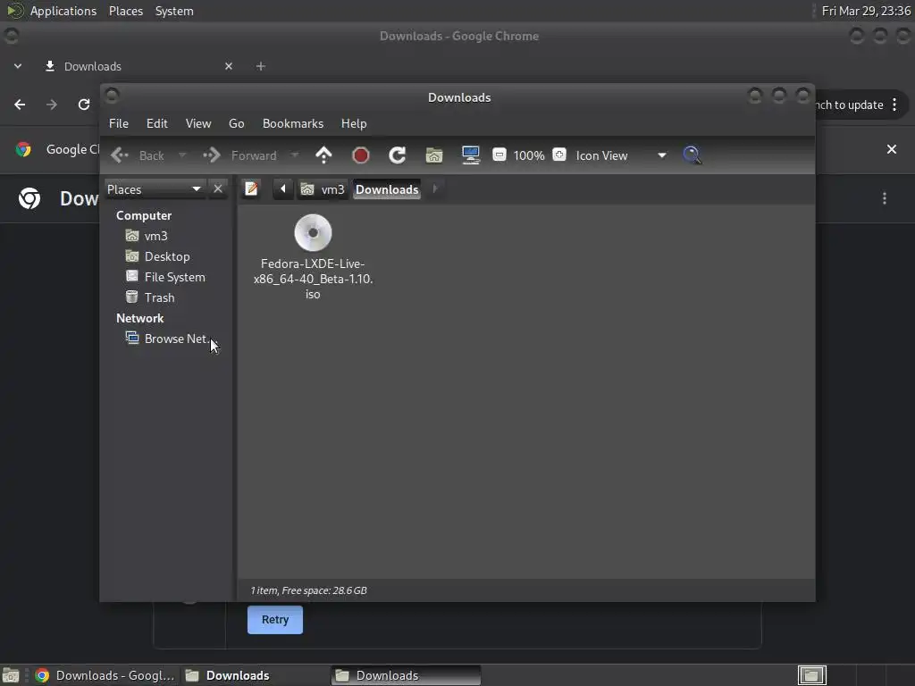The image size is (915, 686).
Task: Open the Computer toolbar icon
Action: [x=470, y=155]
